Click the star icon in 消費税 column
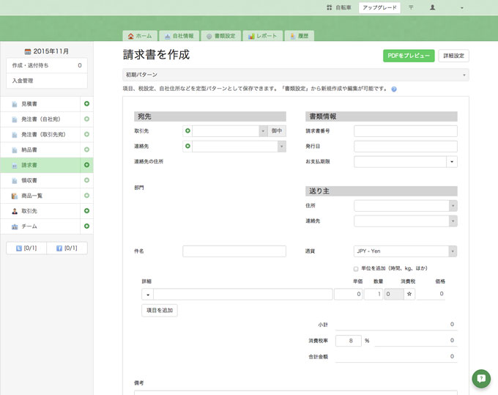Viewport: 498px width, 395px height. tap(409, 294)
